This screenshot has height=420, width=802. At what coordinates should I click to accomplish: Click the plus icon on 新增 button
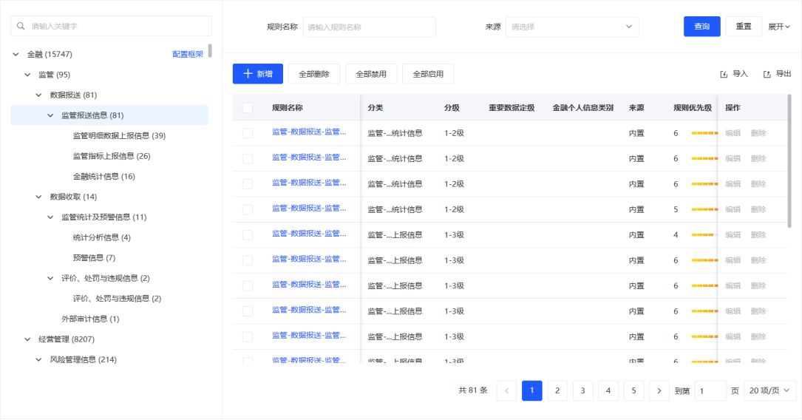pyautogui.click(x=248, y=74)
